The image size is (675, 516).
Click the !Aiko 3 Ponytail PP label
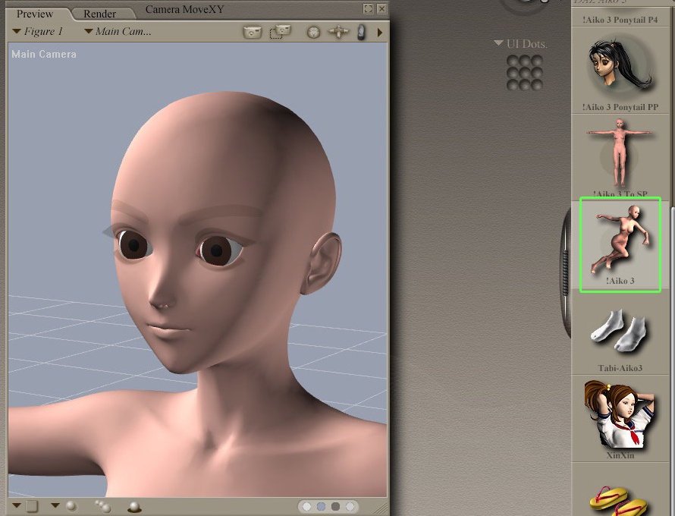620,107
